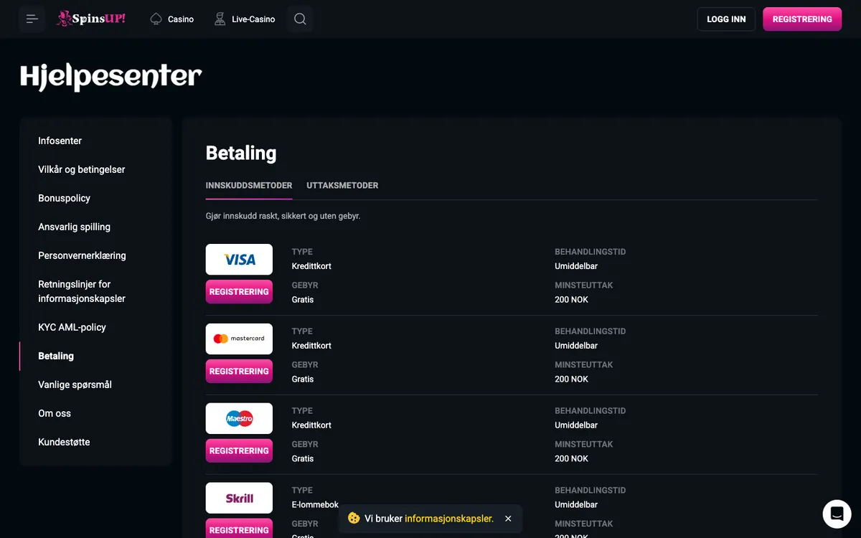Click '200 NOK' in the Maestro row
Viewport: 861px width, 538px height.
tap(571, 458)
